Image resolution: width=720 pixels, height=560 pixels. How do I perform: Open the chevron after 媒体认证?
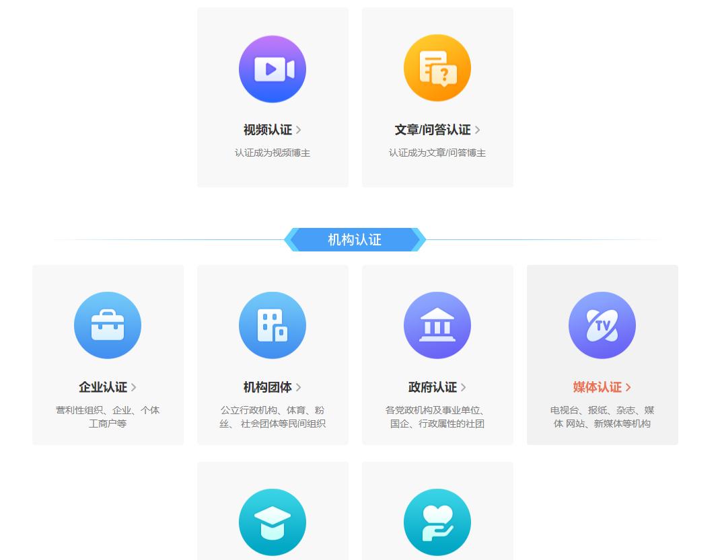click(x=628, y=387)
